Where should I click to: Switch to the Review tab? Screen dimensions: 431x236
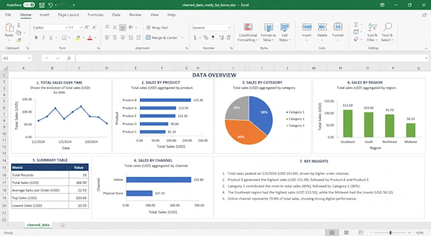(x=135, y=15)
